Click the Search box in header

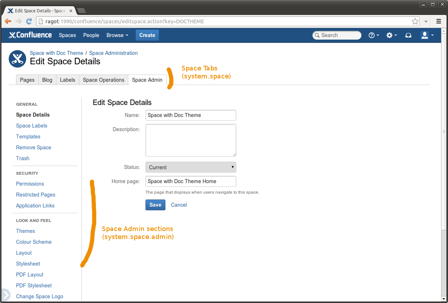[337, 35]
